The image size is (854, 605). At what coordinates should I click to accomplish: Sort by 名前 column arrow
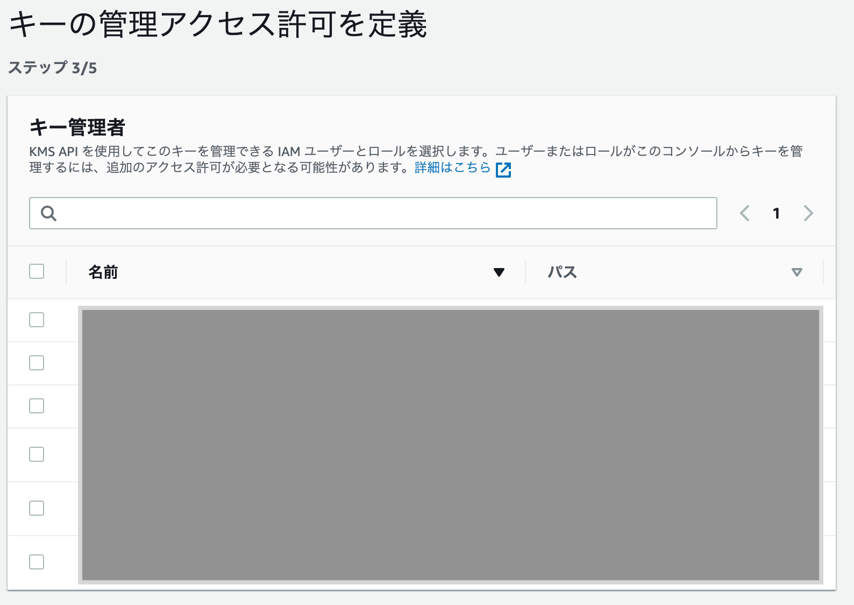tap(499, 272)
